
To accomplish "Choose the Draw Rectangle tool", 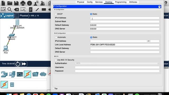I will 44,9.
